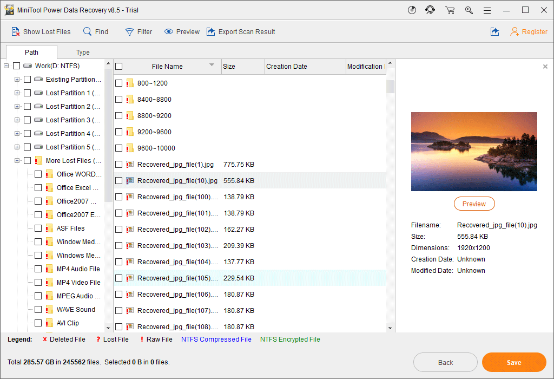Sort by the Size column header
The image size is (554, 379).
click(243, 67)
